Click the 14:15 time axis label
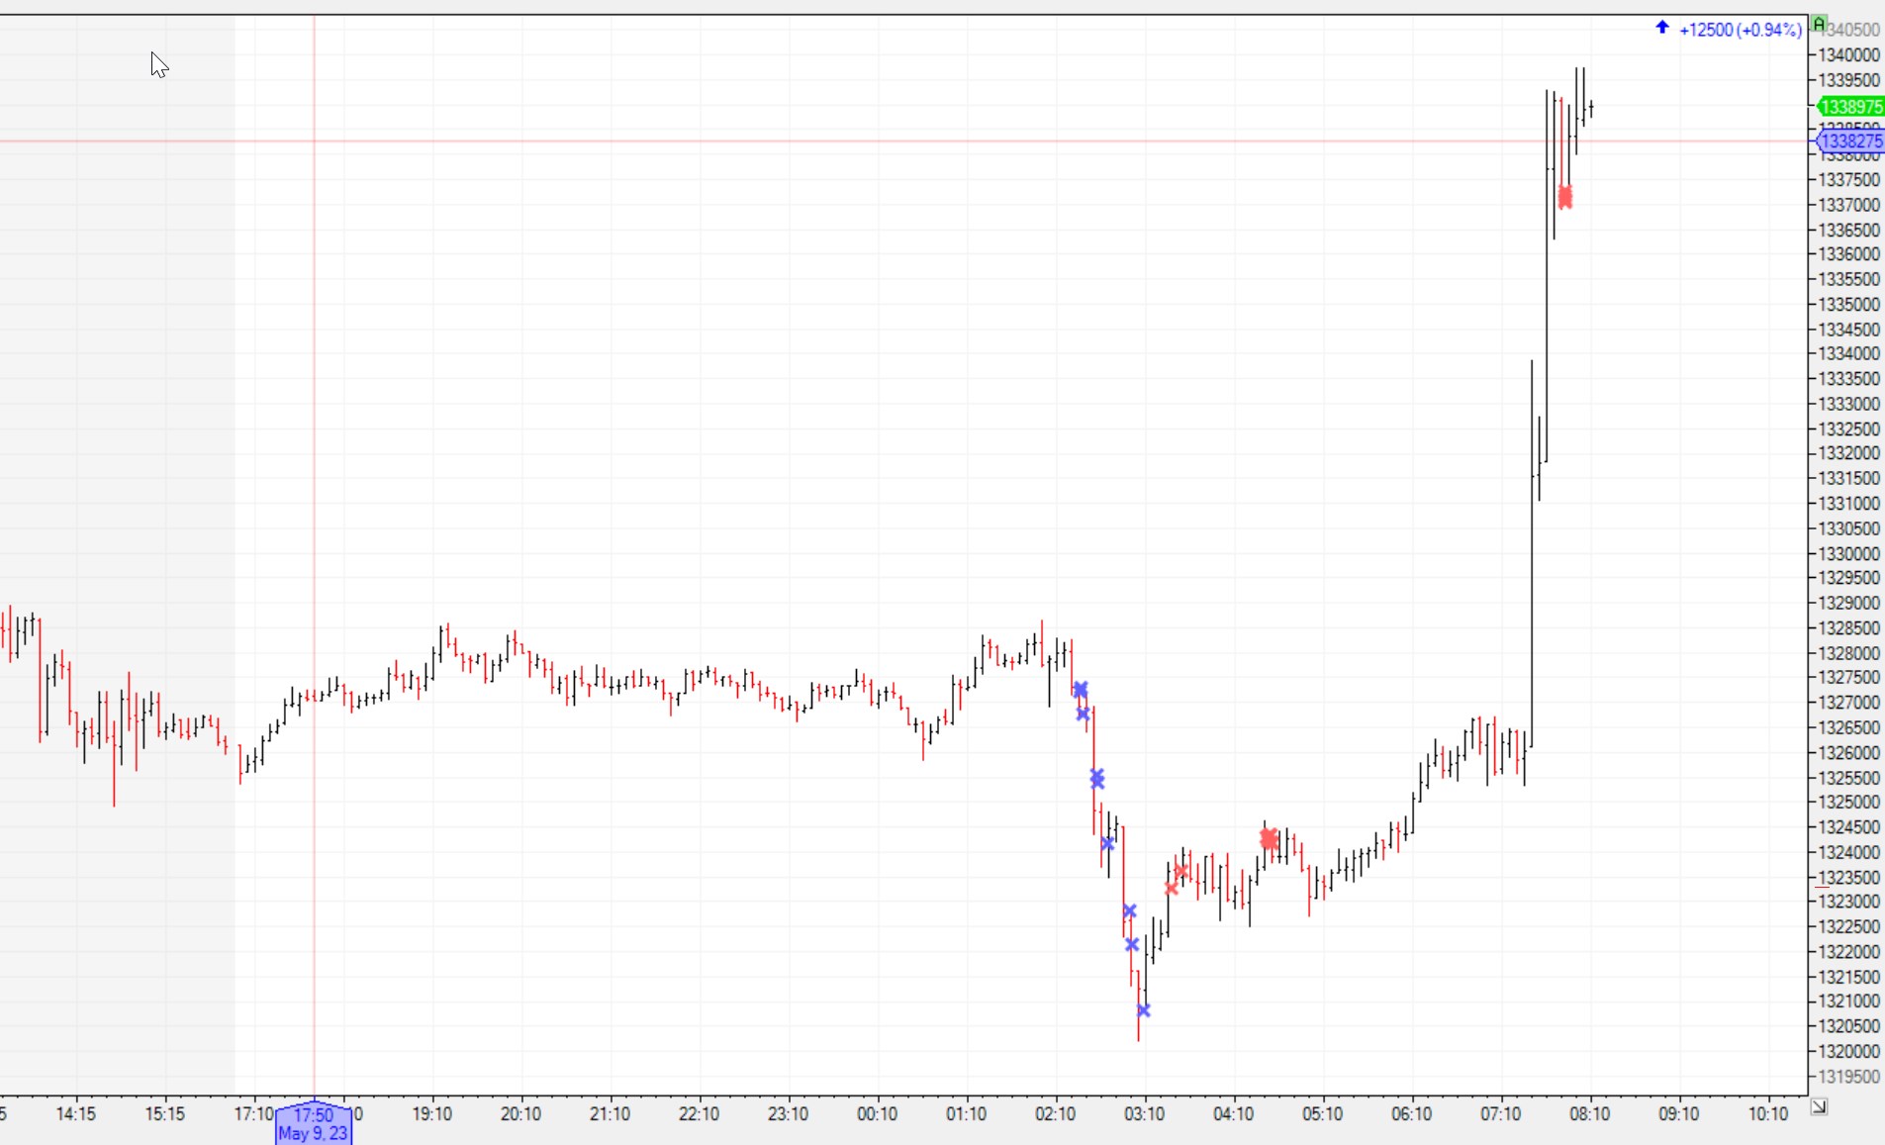Image resolution: width=1885 pixels, height=1145 pixels. pyautogui.click(x=76, y=1114)
